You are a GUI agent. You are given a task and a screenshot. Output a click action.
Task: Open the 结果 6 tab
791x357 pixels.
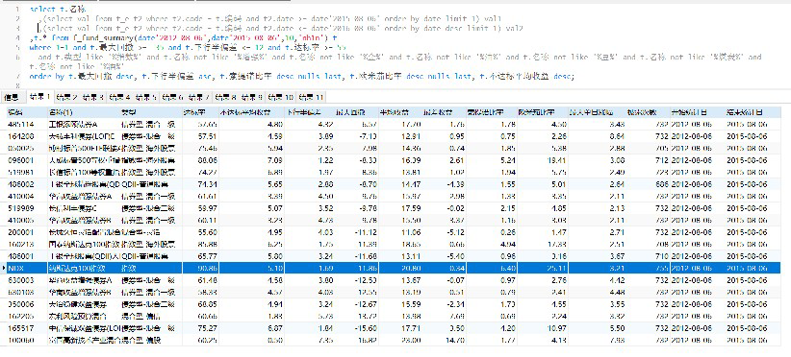tap(173, 97)
